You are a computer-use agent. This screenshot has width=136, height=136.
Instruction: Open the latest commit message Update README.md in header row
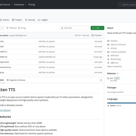(18, 35)
